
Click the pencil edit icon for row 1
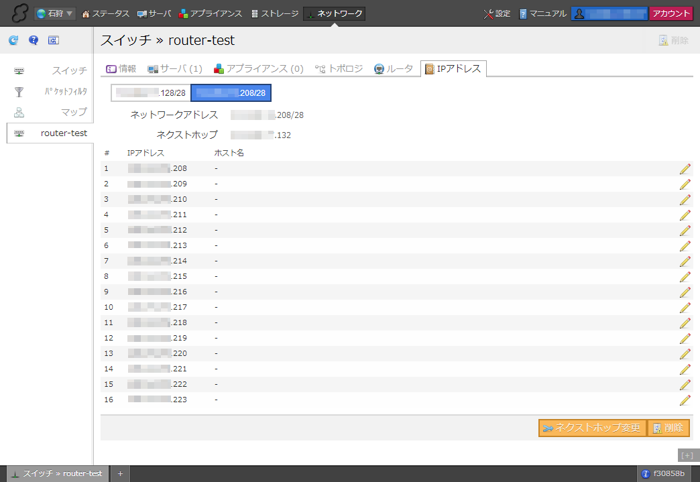tap(685, 169)
